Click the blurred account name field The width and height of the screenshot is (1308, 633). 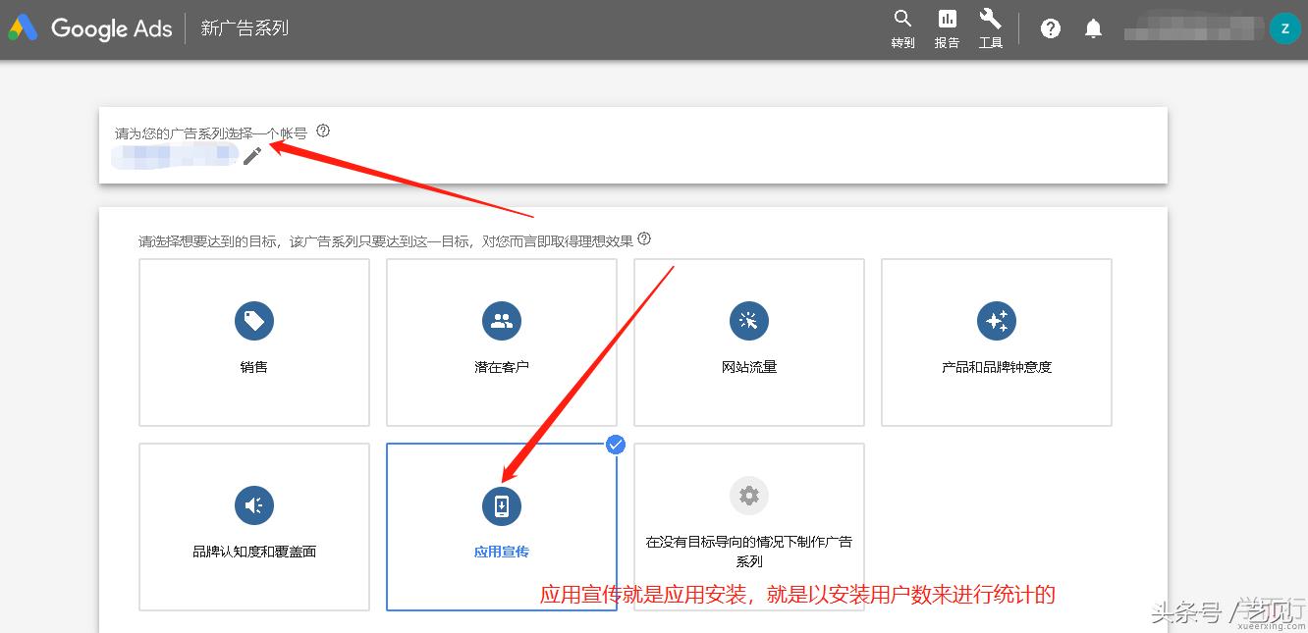pos(175,156)
